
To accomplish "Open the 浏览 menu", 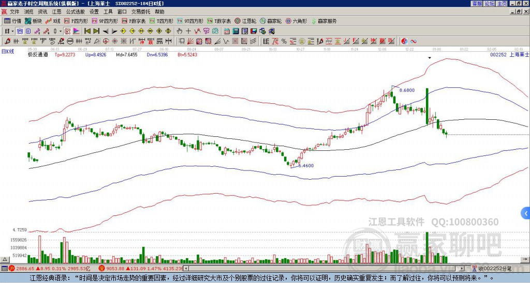I will coord(28,12).
